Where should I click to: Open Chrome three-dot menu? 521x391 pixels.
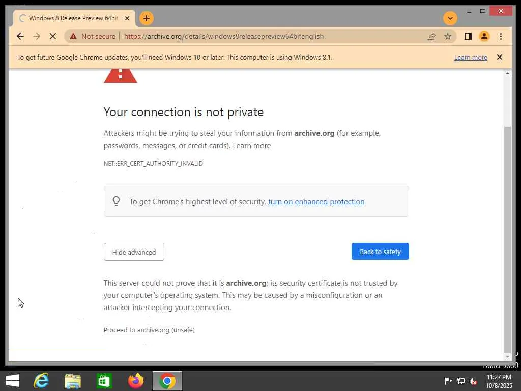tap(501, 36)
